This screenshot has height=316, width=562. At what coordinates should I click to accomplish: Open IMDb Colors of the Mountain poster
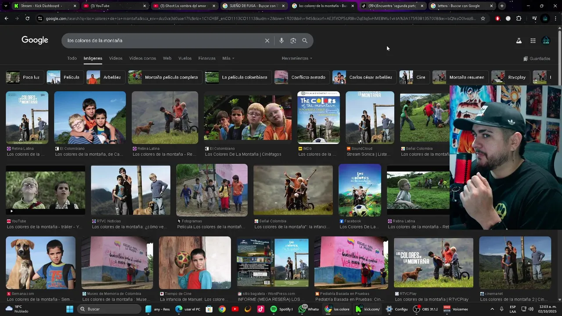pyautogui.click(x=318, y=118)
